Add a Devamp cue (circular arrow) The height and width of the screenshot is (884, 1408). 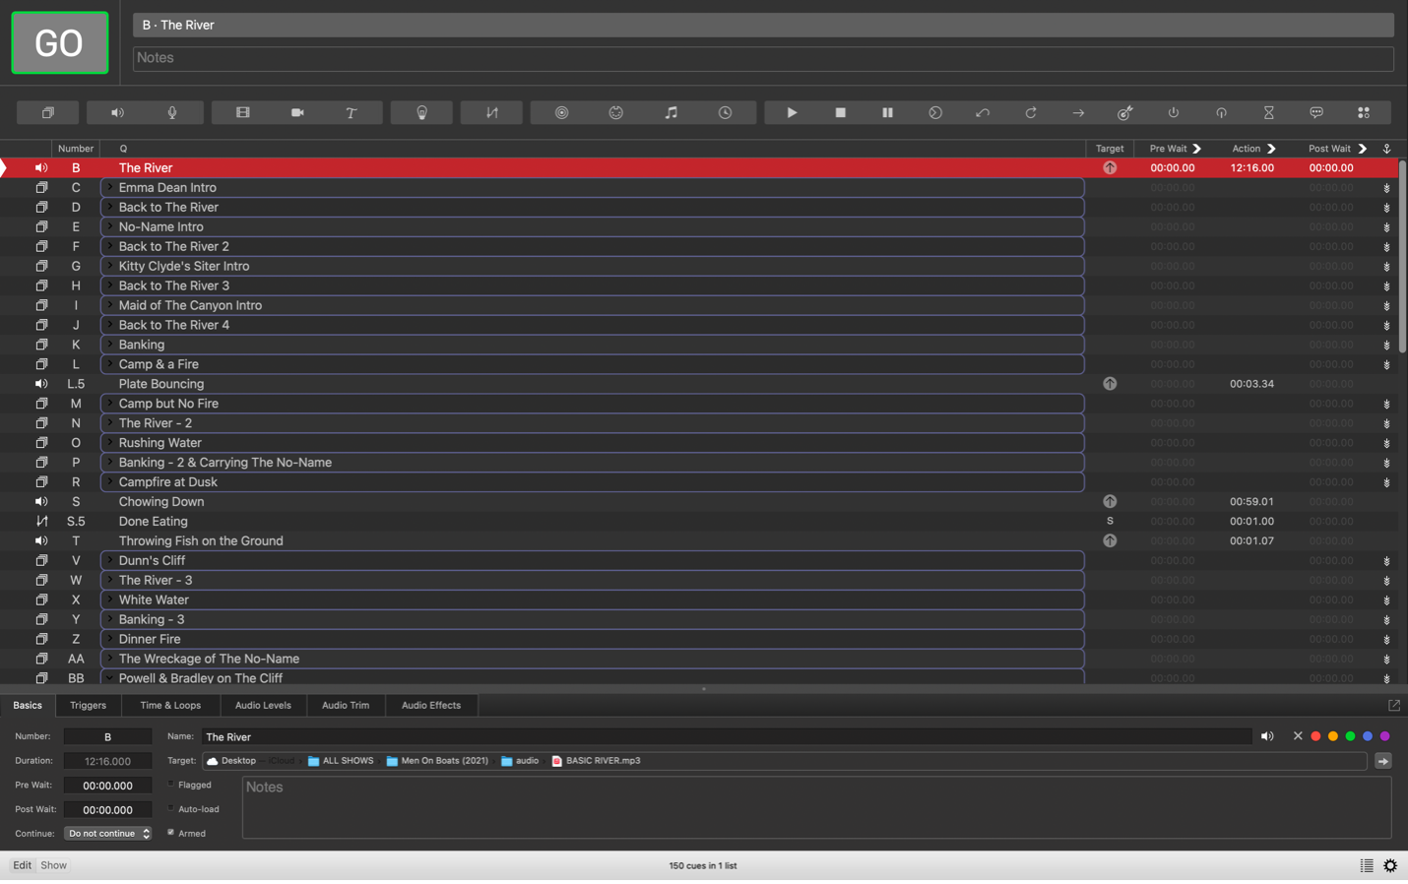[x=1031, y=113]
